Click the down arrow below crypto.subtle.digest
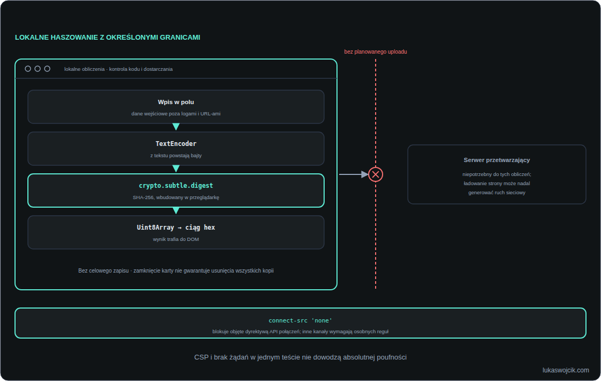 176,210
